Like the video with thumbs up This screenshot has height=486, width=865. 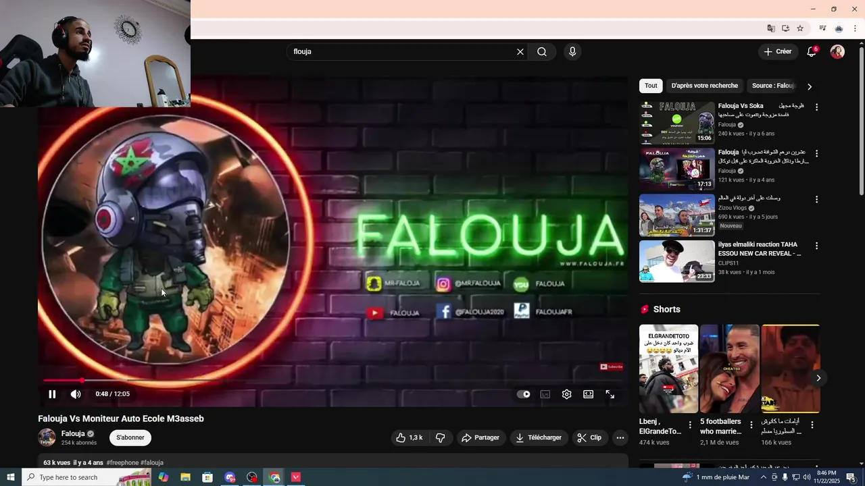click(x=410, y=437)
